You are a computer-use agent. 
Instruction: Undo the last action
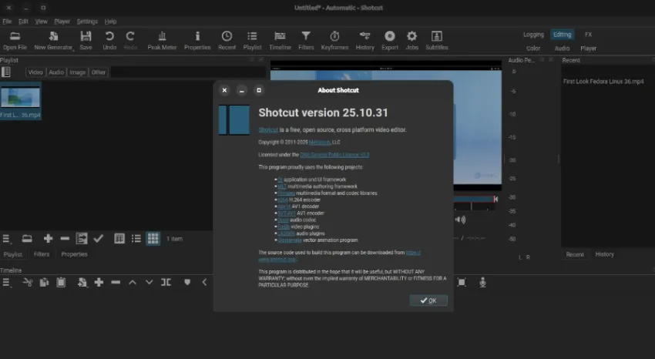point(109,41)
